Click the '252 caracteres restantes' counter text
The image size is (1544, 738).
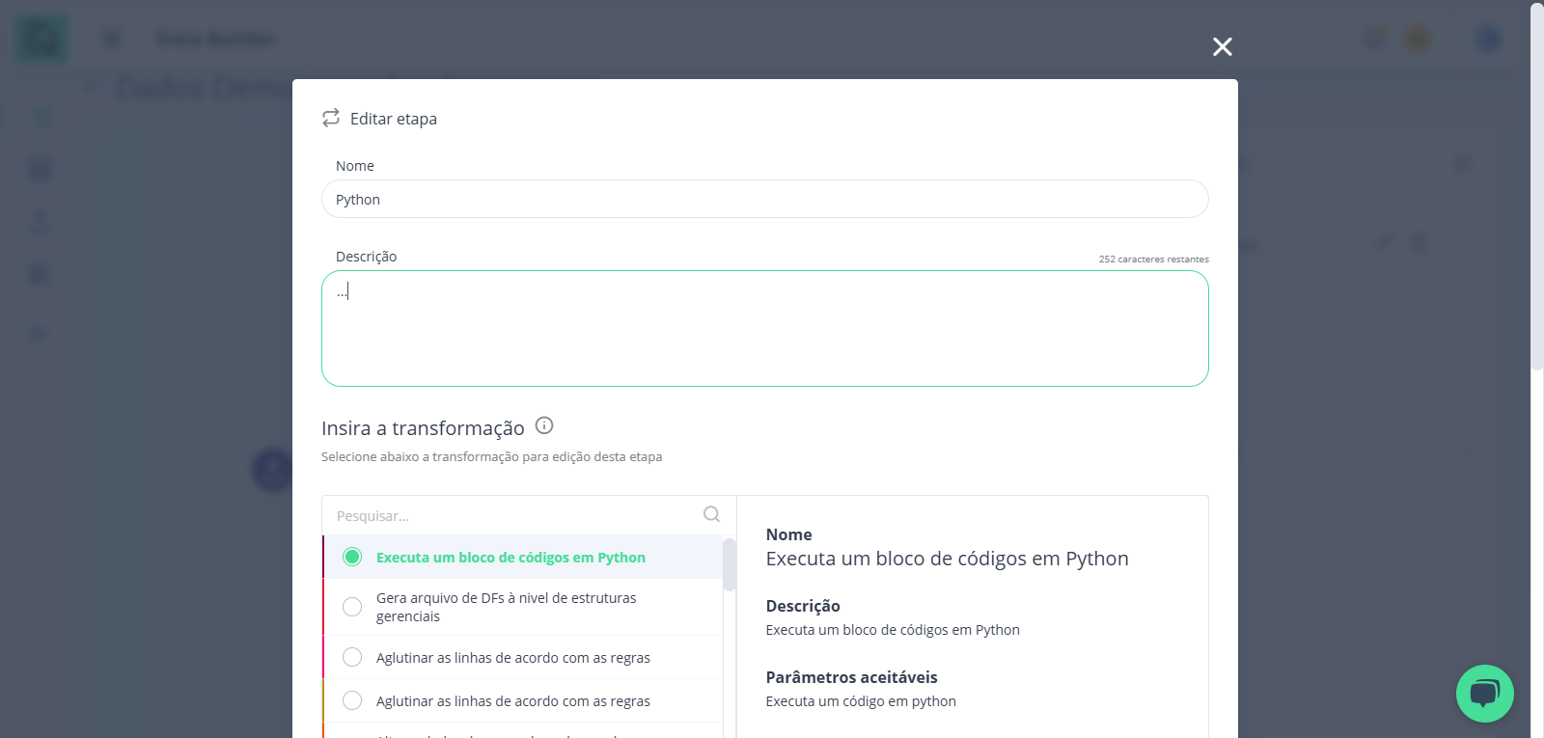(1153, 260)
